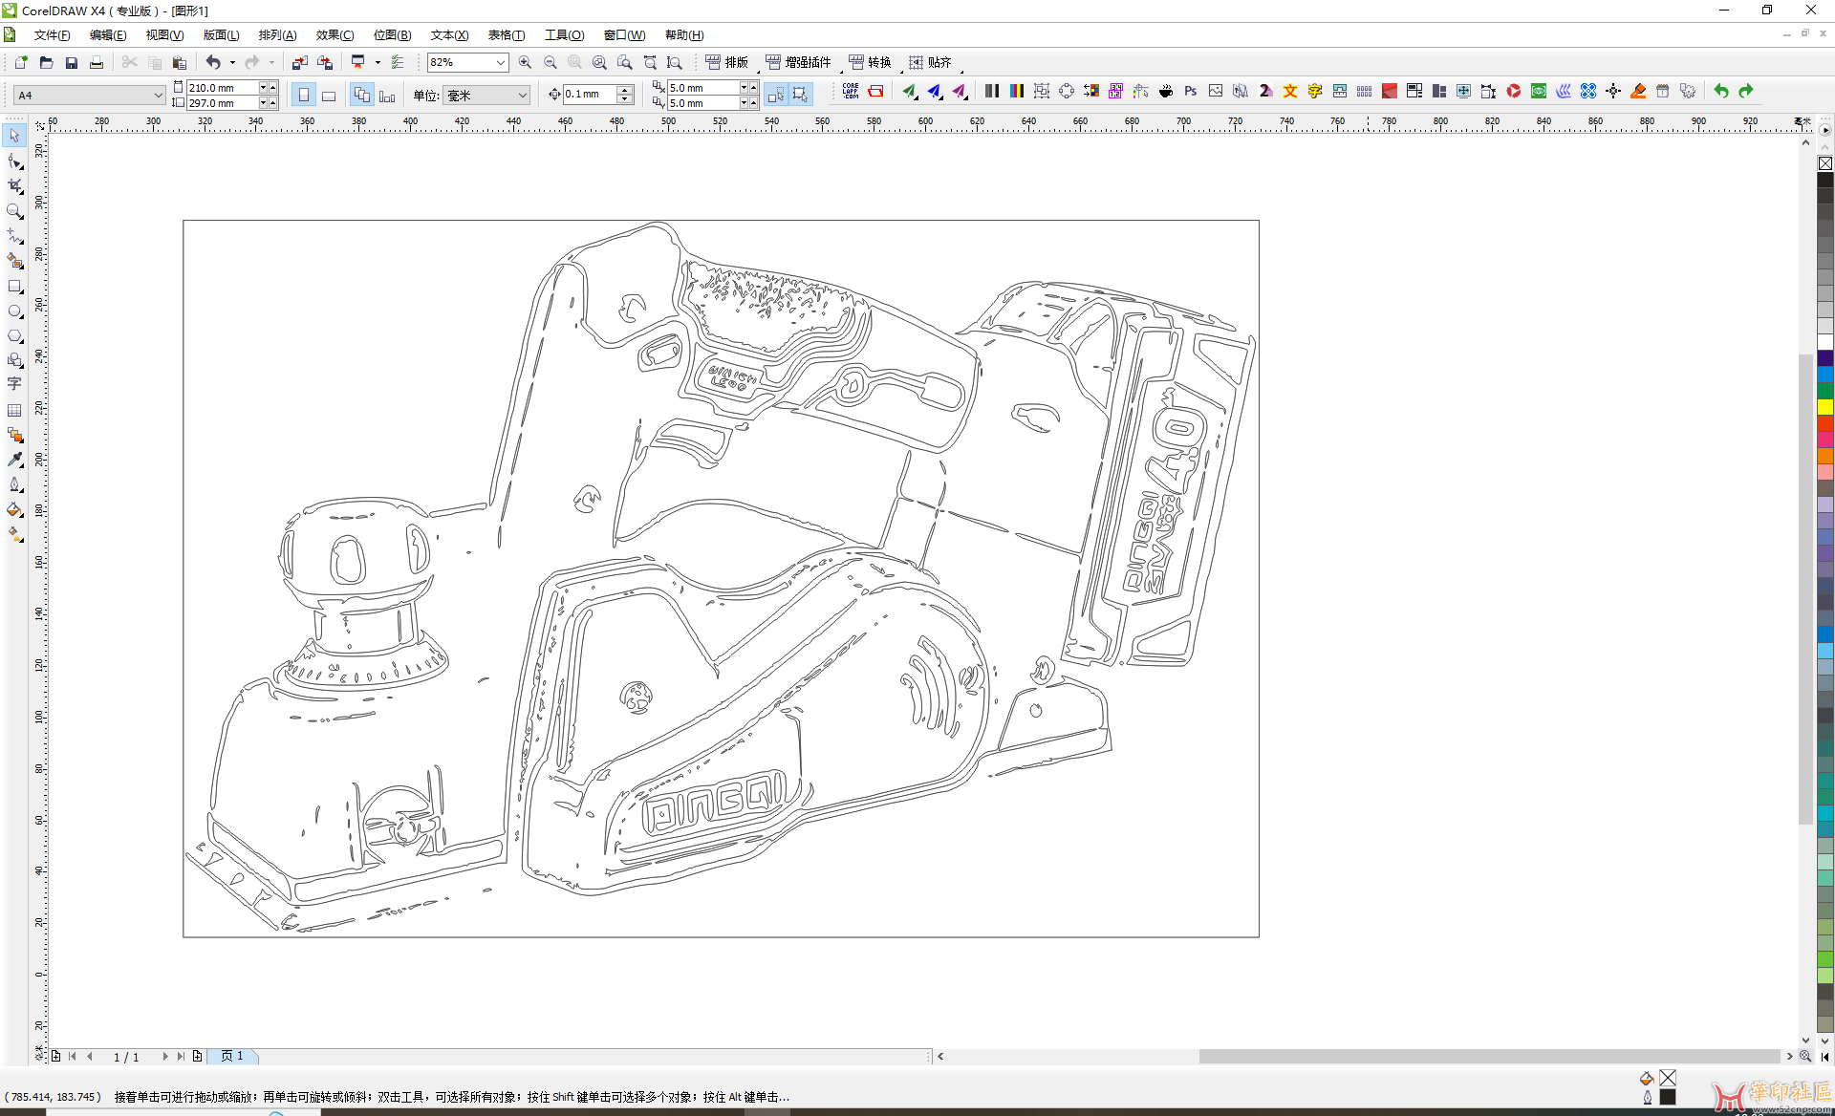Open the 视图(V) menu

(x=164, y=35)
